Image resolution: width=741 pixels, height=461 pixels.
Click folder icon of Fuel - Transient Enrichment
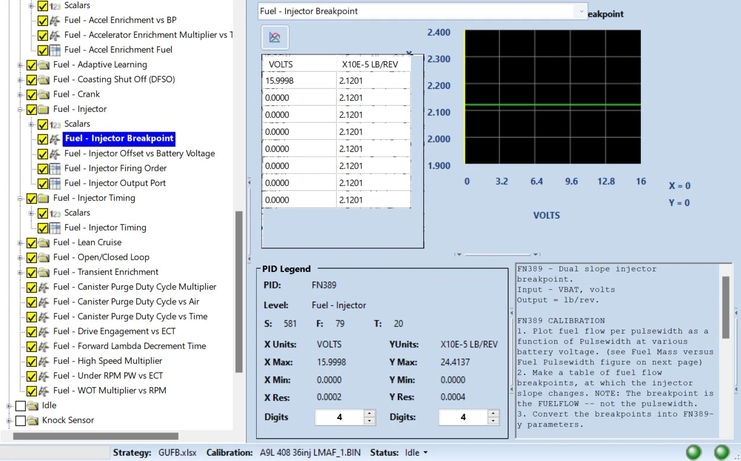(x=44, y=272)
